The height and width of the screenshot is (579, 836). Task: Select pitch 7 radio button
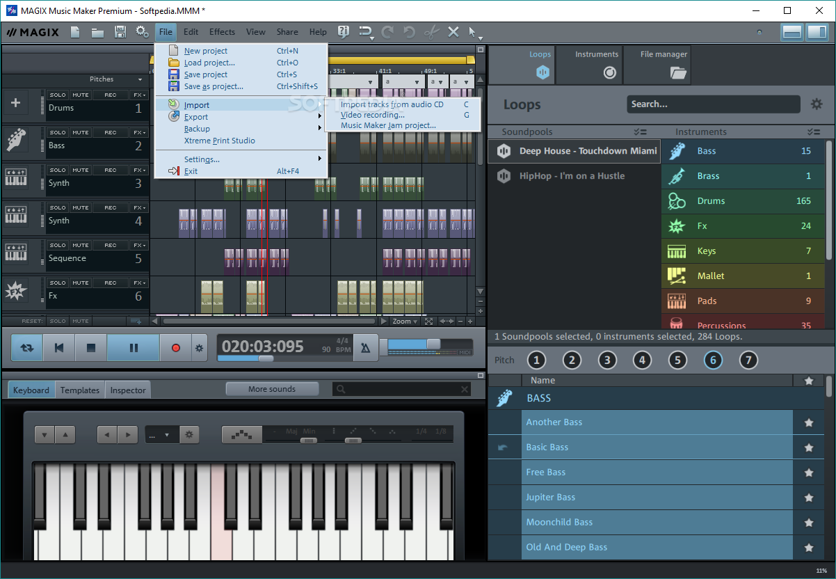tap(748, 360)
